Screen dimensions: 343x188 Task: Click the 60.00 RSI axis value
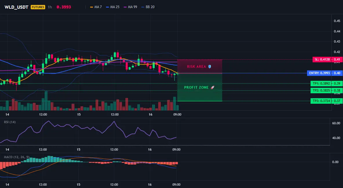tap(336, 123)
